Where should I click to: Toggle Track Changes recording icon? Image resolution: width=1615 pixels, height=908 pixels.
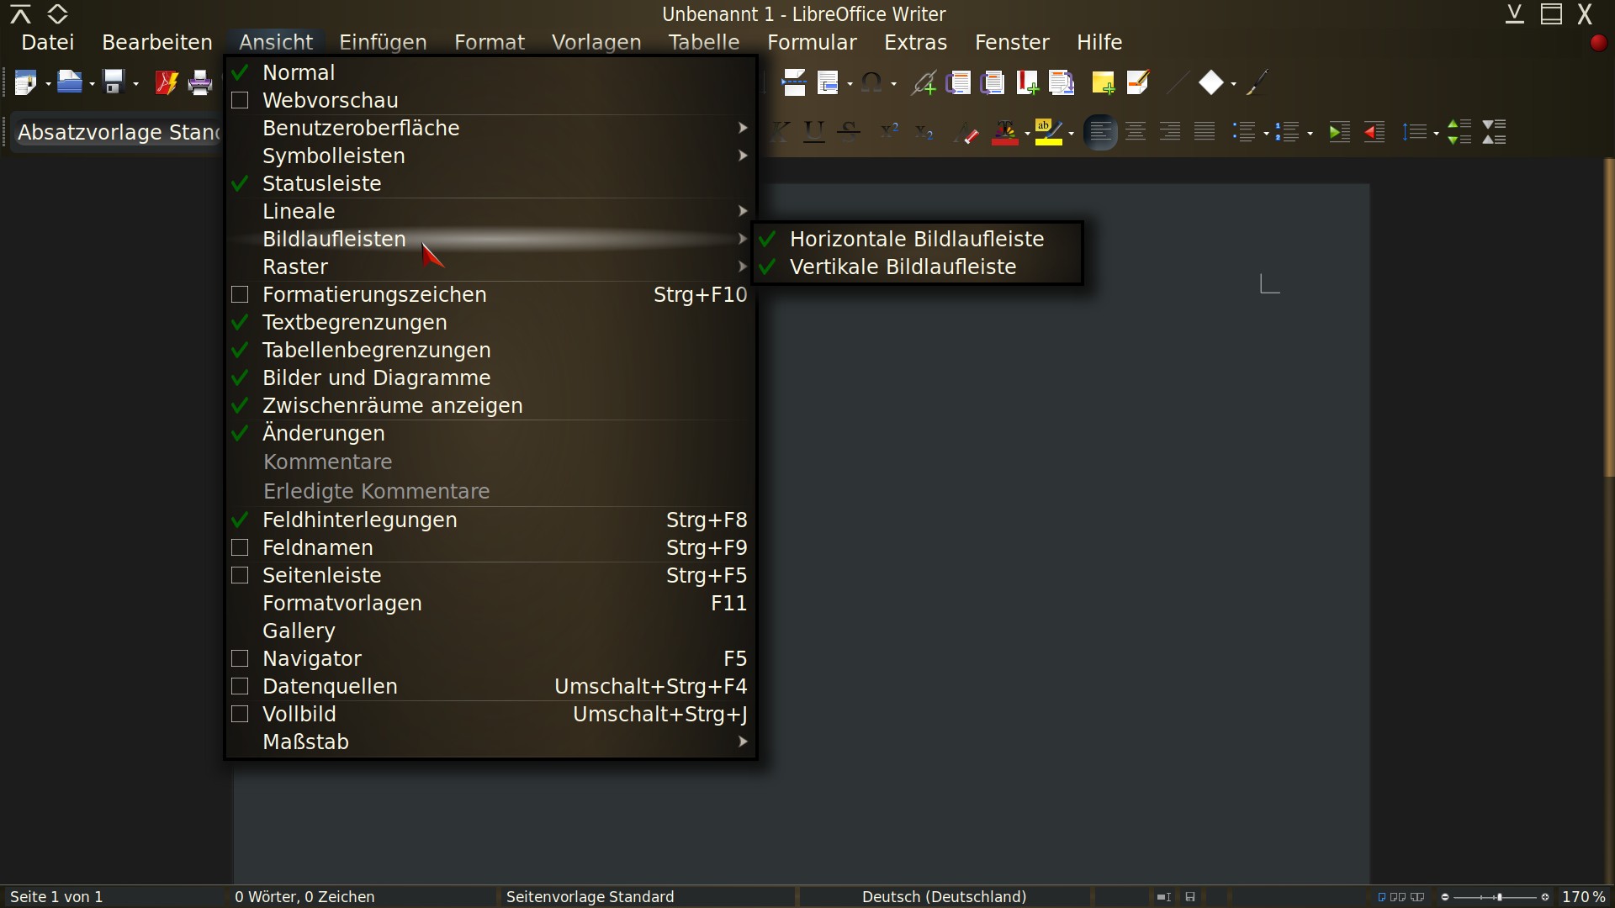point(1137,82)
